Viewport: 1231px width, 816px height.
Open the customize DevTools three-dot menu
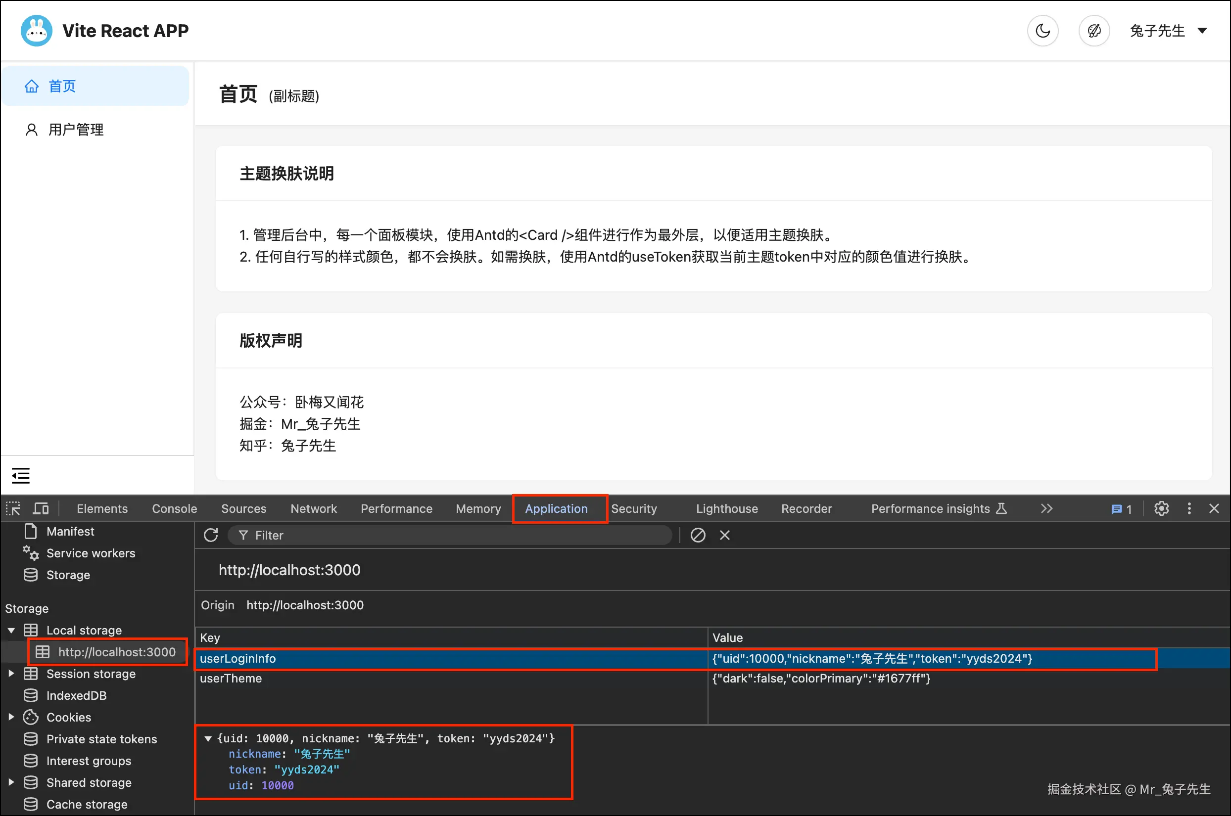pos(1189,508)
